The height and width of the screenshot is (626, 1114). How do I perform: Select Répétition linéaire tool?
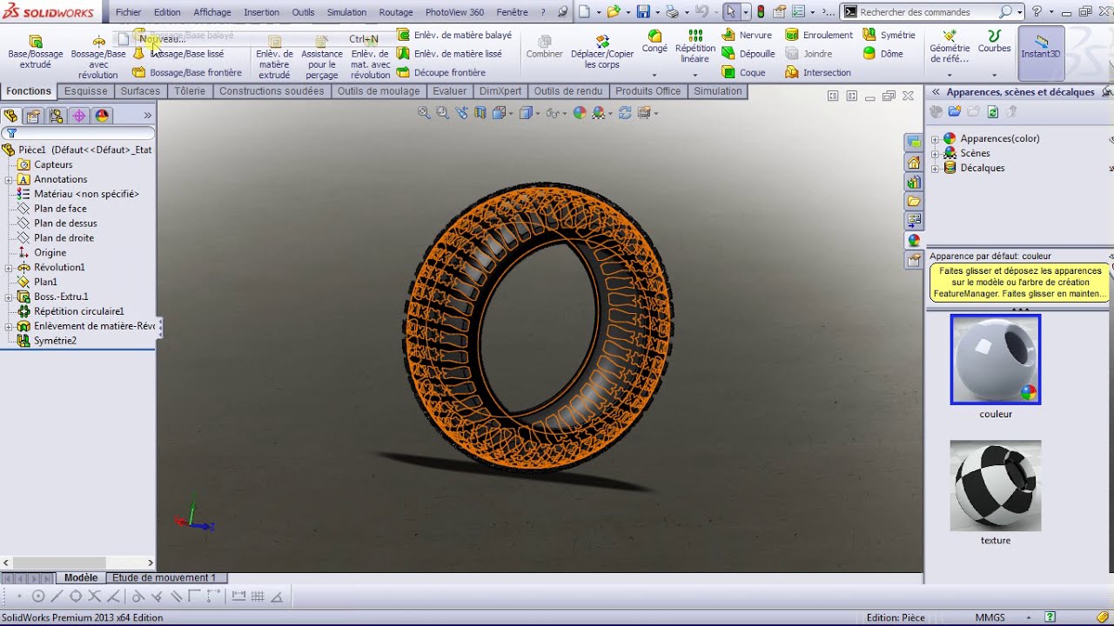(695, 47)
